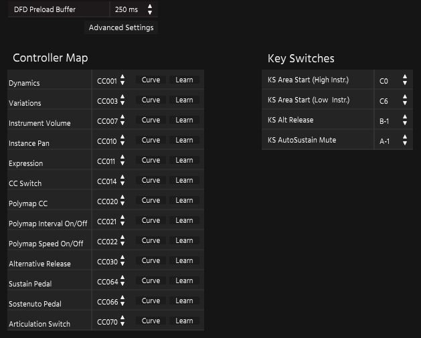This screenshot has width=421, height=338.
Task: Lower KS Area Start (Low Instr.) note
Action: tap(405, 104)
